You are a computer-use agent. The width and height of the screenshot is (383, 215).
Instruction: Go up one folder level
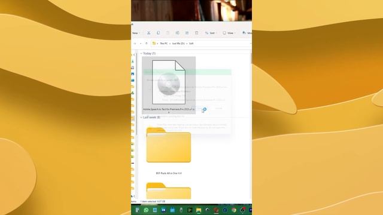(146, 44)
